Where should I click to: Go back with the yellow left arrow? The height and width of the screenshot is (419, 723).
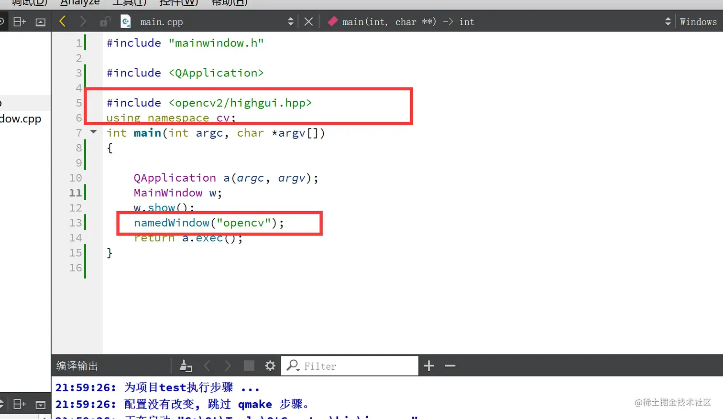pyautogui.click(x=62, y=21)
